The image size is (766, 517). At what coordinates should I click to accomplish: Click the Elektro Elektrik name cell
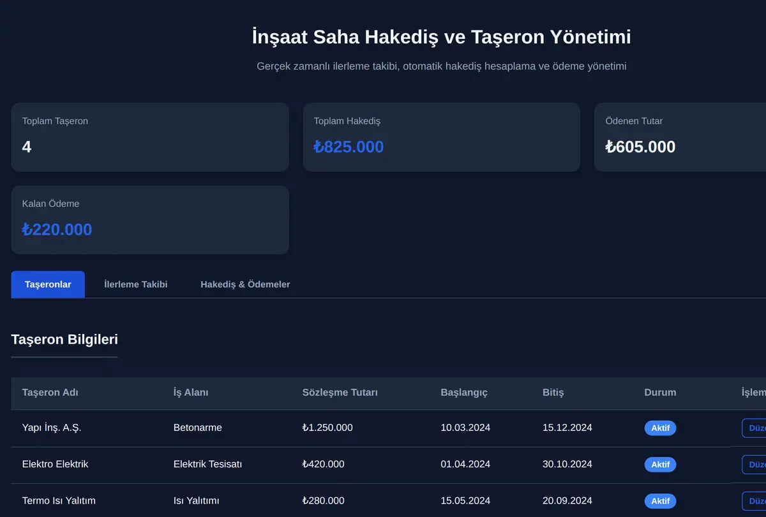click(x=55, y=465)
